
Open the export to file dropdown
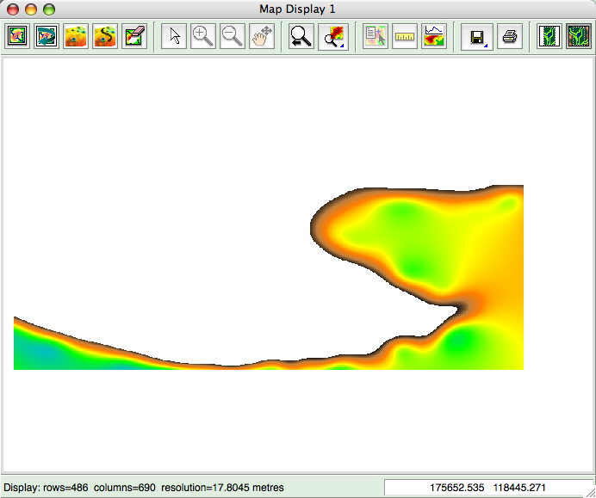(x=475, y=36)
